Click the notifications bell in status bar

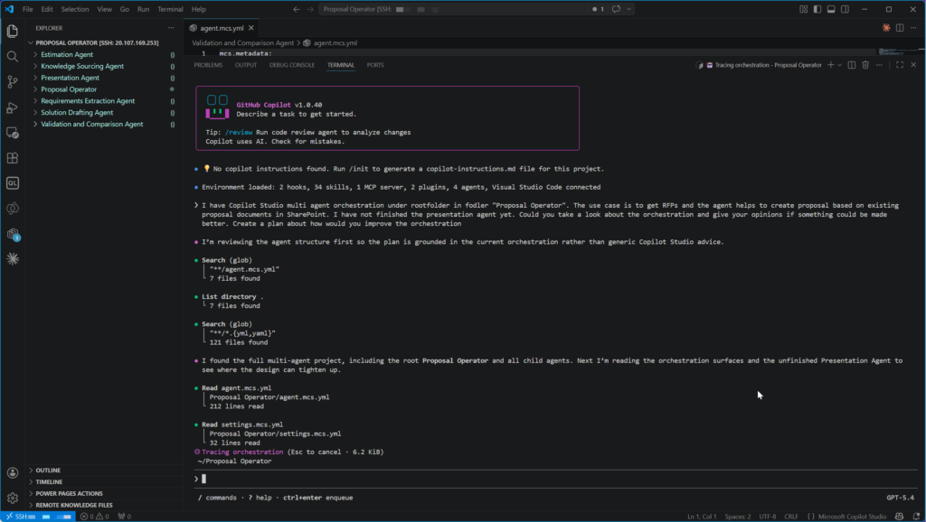(x=916, y=517)
